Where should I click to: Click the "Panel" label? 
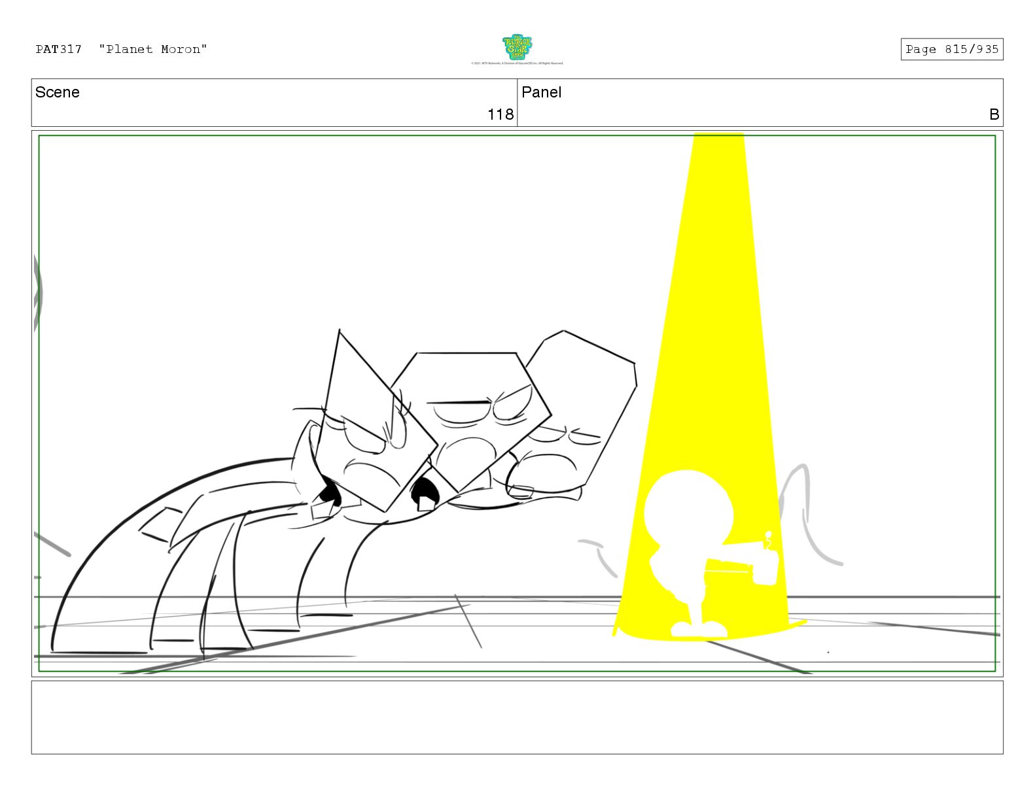(x=542, y=92)
